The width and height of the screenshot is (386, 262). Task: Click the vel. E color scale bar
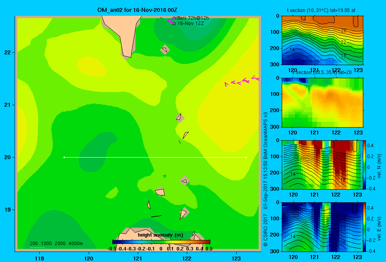[x=365, y=227]
